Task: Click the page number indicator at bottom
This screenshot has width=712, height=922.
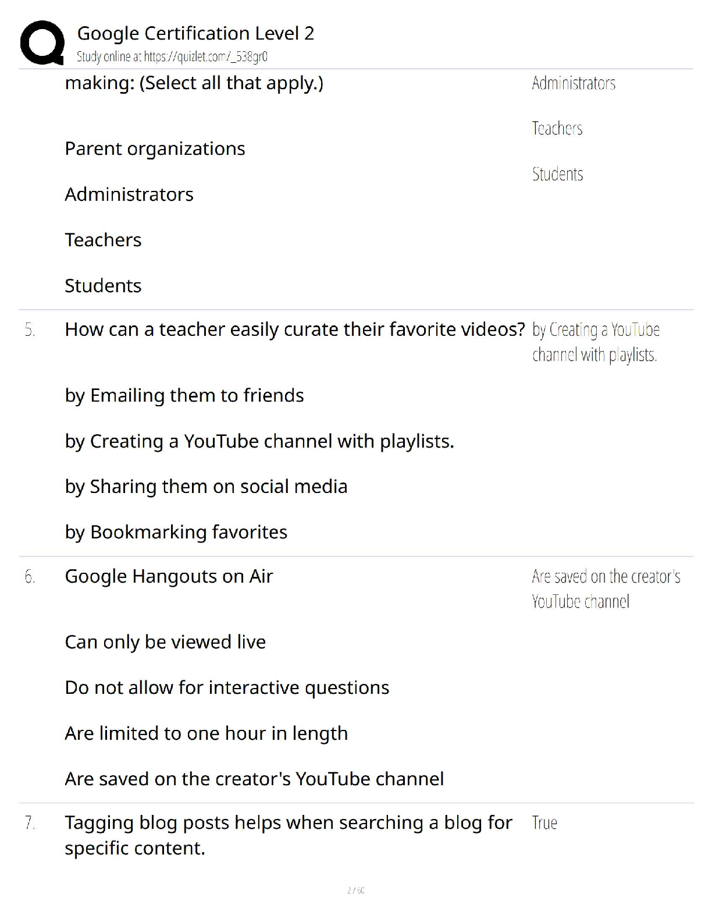Action: tap(356, 890)
